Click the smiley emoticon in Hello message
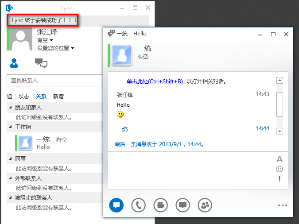Screen dimensions: 299x224 tap(120, 115)
